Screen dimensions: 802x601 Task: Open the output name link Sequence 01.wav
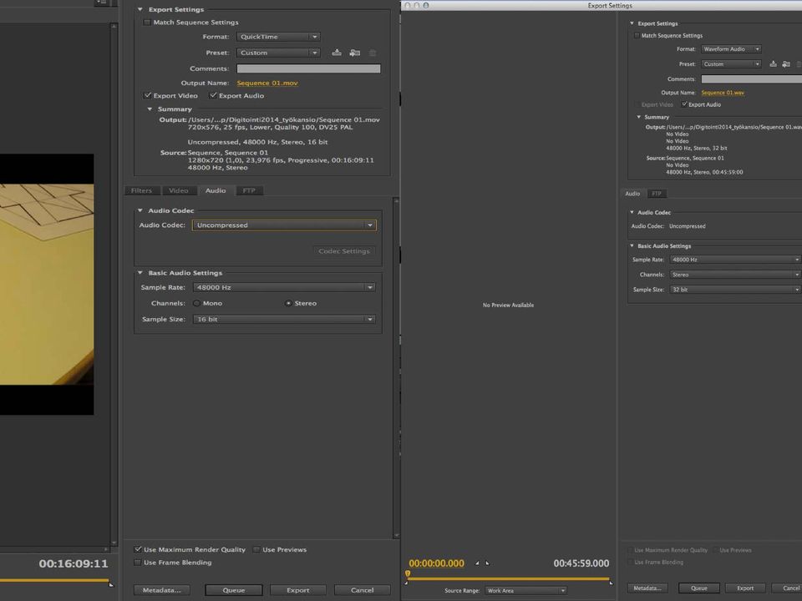tap(723, 93)
